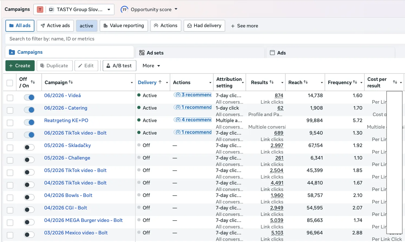Open the 05/2026 TikTok video - Bolt campaign
Viewport: 405px width, 242px height.
(x=75, y=170)
